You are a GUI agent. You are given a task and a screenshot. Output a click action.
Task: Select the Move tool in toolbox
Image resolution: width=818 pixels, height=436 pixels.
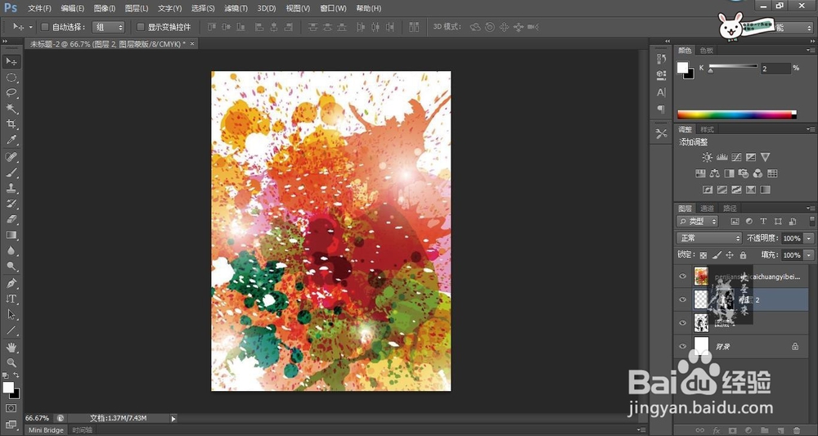click(11, 61)
